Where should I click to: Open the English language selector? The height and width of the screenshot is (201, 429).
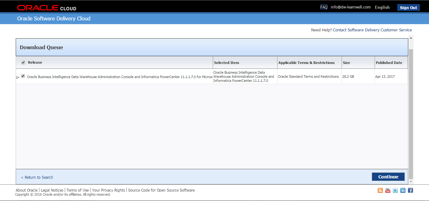(x=382, y=8)
